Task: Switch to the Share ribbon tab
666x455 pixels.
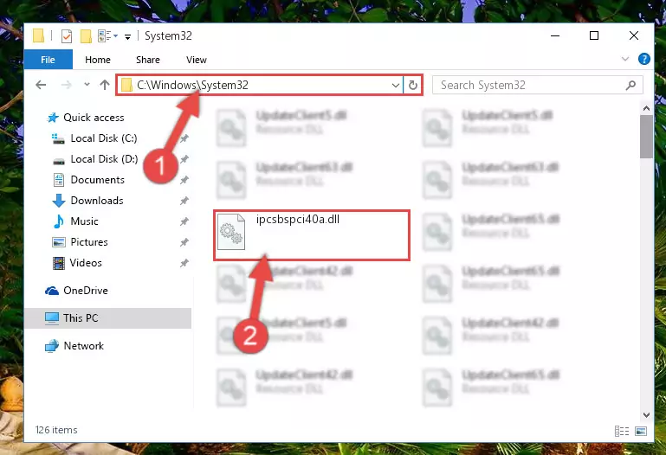Action: click(148, 60)
